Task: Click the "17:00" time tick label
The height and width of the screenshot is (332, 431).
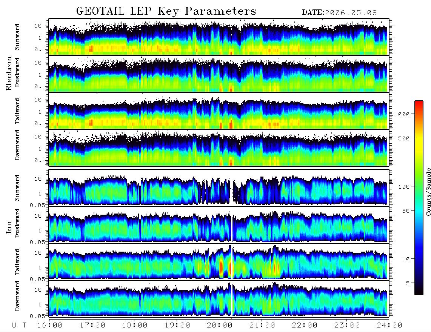Action: pos(92,326)
